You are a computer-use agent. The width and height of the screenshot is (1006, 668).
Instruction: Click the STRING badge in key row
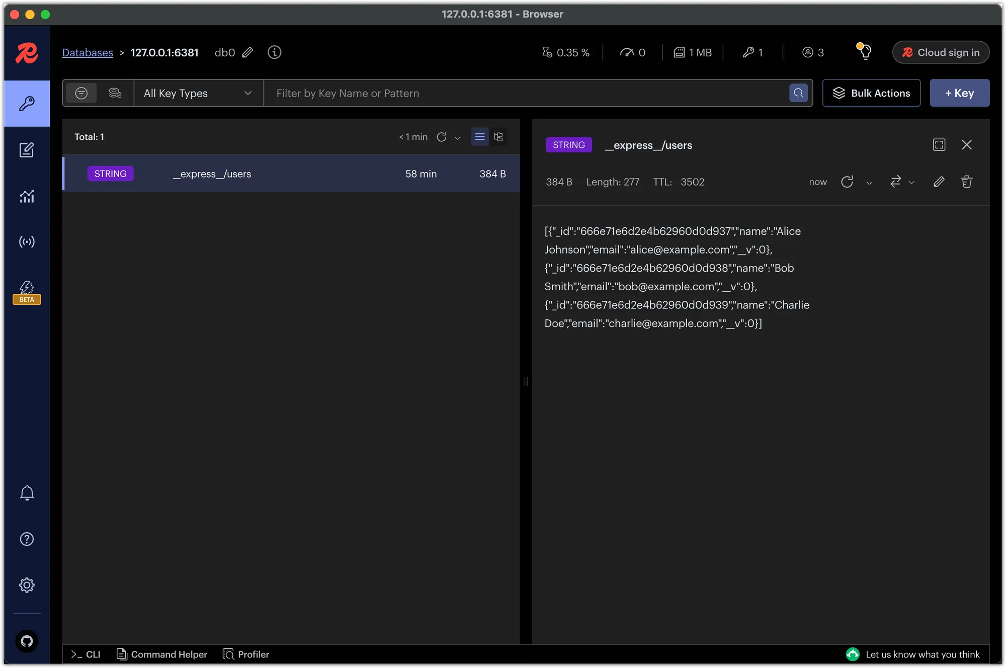tap(110, 174)
